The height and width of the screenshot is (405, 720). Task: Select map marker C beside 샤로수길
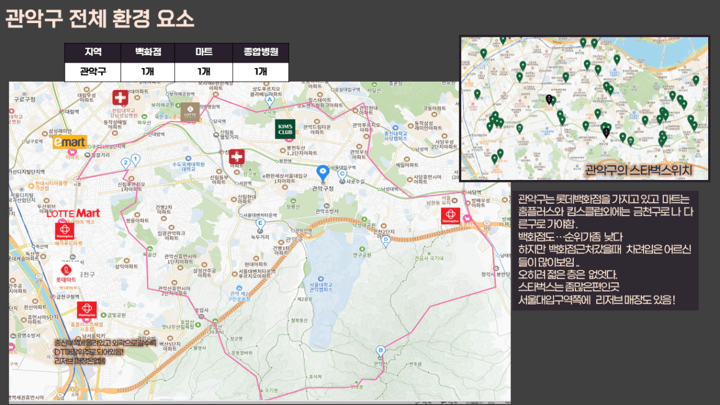pyautogui.click(x=342, y=173)
